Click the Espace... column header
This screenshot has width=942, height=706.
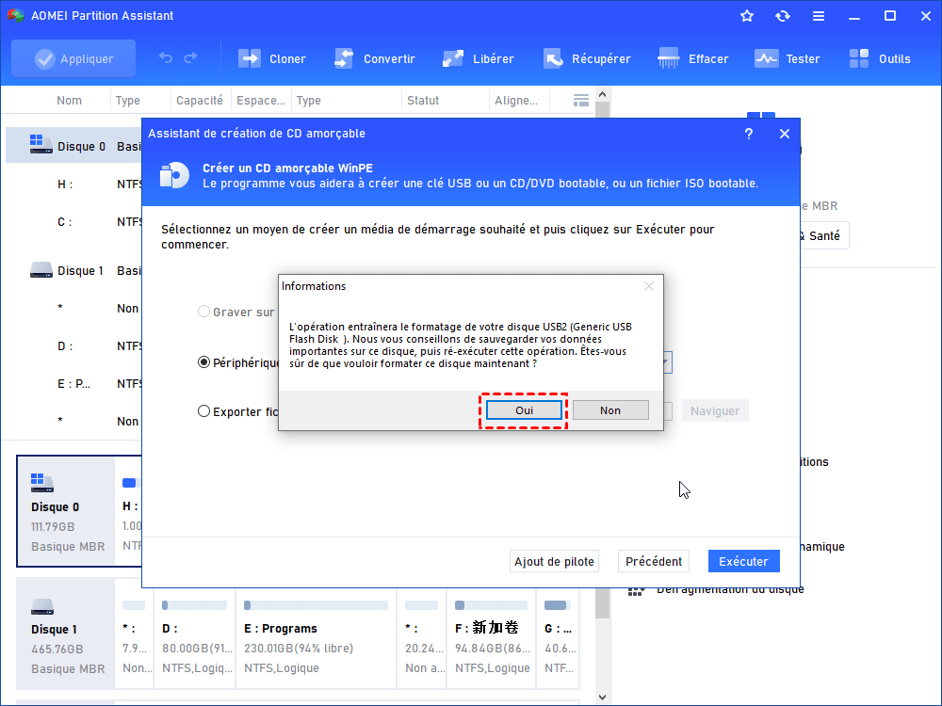tap(261, 101)
